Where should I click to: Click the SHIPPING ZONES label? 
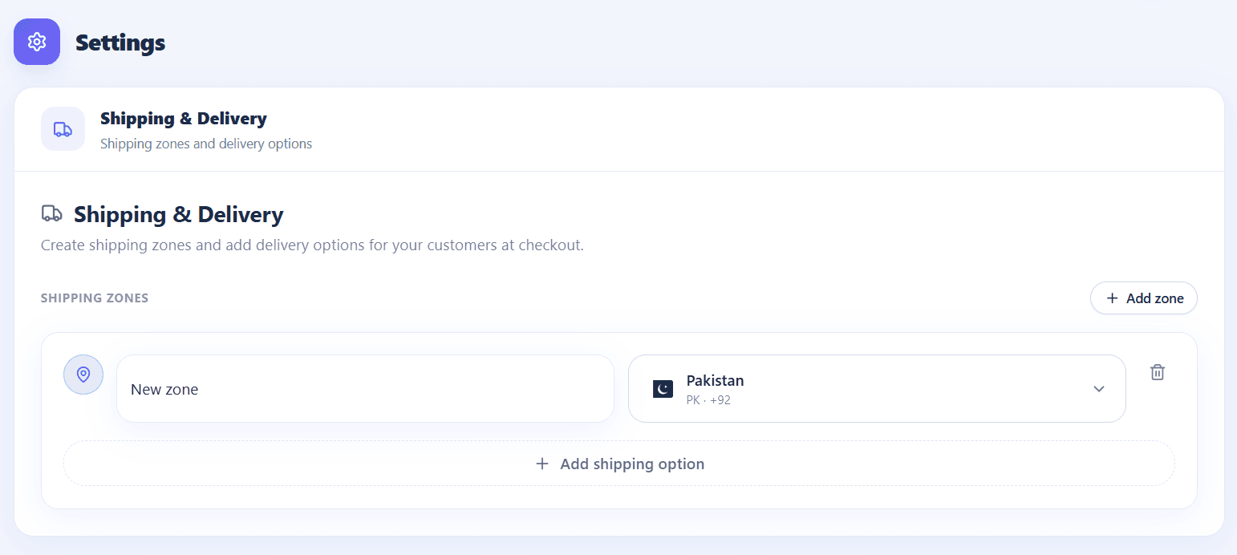95,298
